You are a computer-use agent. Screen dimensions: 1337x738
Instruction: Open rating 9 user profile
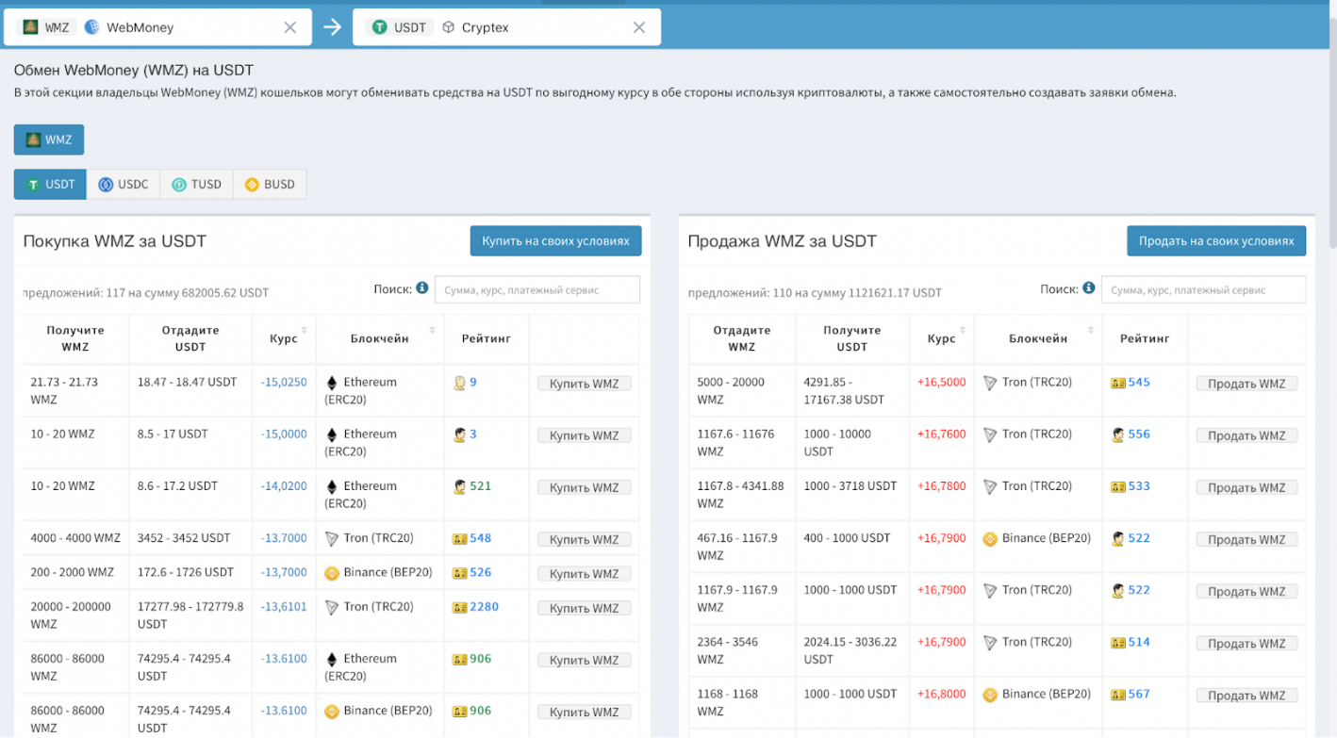point(473,383)
